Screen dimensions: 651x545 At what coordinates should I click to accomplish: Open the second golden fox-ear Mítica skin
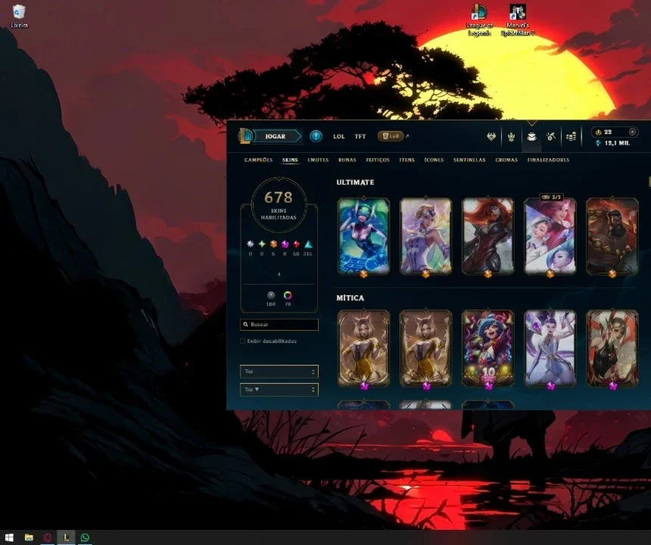[x=425, y=348]
